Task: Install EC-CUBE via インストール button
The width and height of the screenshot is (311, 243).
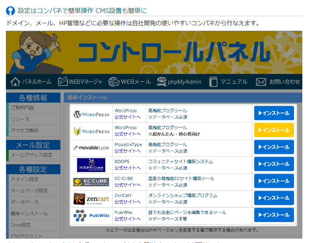Action: [274, 181]
